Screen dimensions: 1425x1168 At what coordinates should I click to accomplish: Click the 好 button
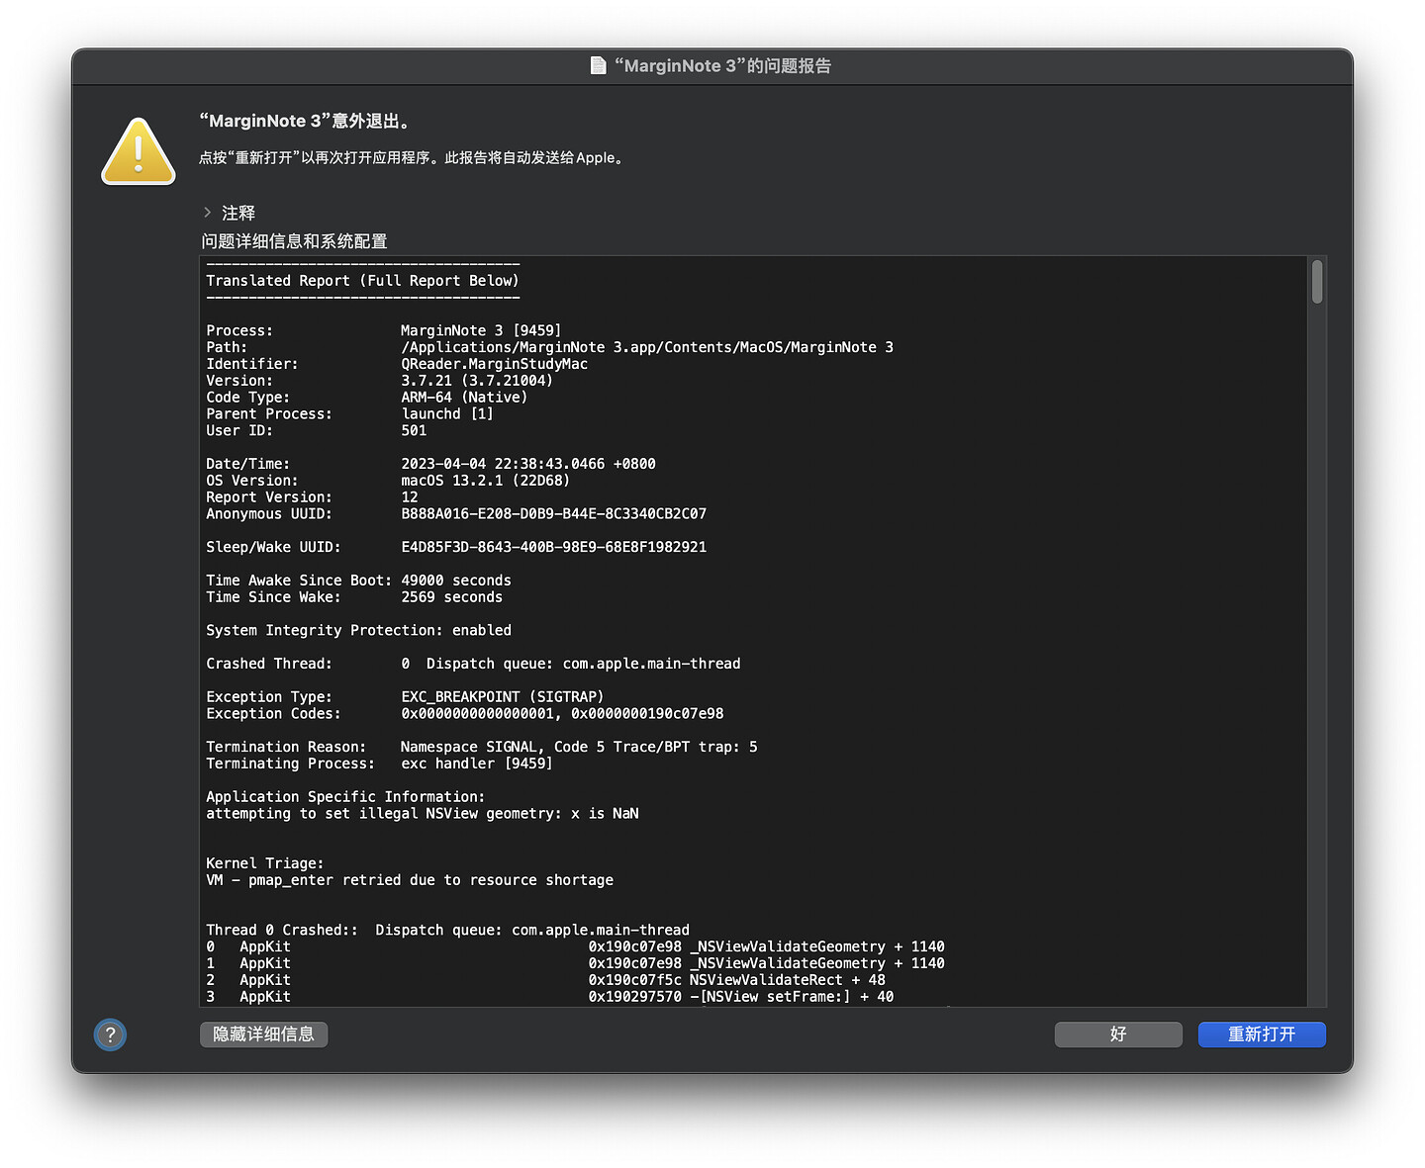coord(1118,1034)
